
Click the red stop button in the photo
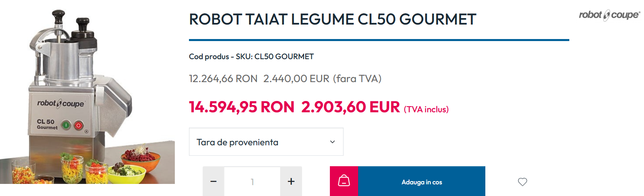coord(79,126)
